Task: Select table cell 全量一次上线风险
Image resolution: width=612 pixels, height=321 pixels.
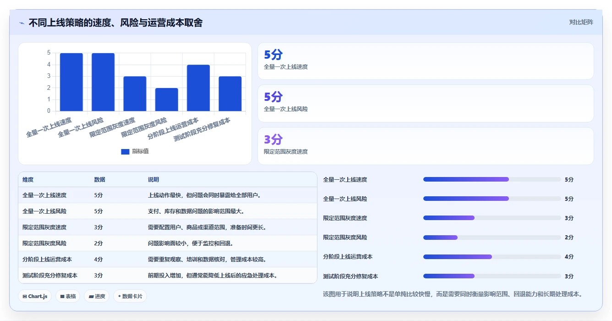Action: [x=44, y=211]
